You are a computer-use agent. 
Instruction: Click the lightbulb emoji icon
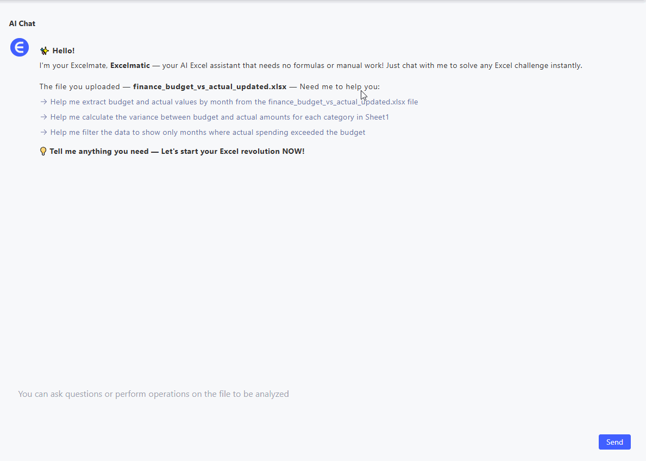click(x=43, y=151)
